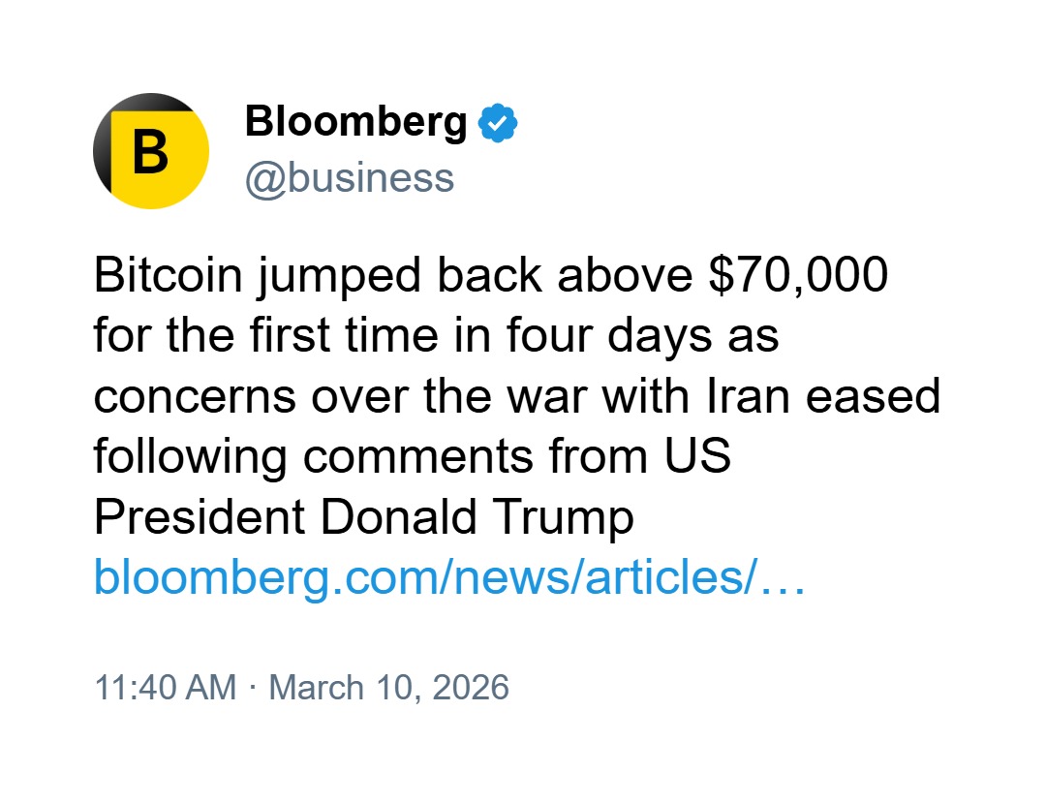Click the March 10, 2026 date
Viewport: 1046px width, 804px height.
(x=388, y=687)
